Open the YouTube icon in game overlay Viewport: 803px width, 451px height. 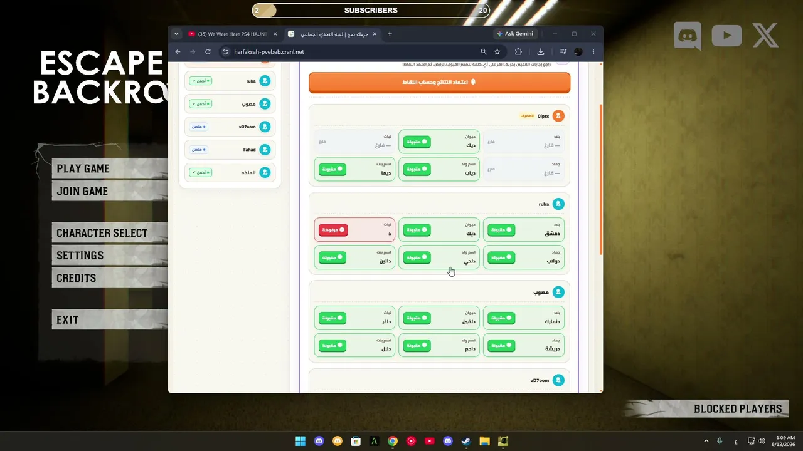(726, 36)
